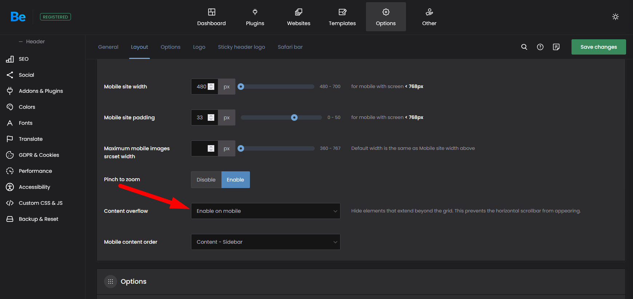Open the SEO settings label

coord(24,59)
